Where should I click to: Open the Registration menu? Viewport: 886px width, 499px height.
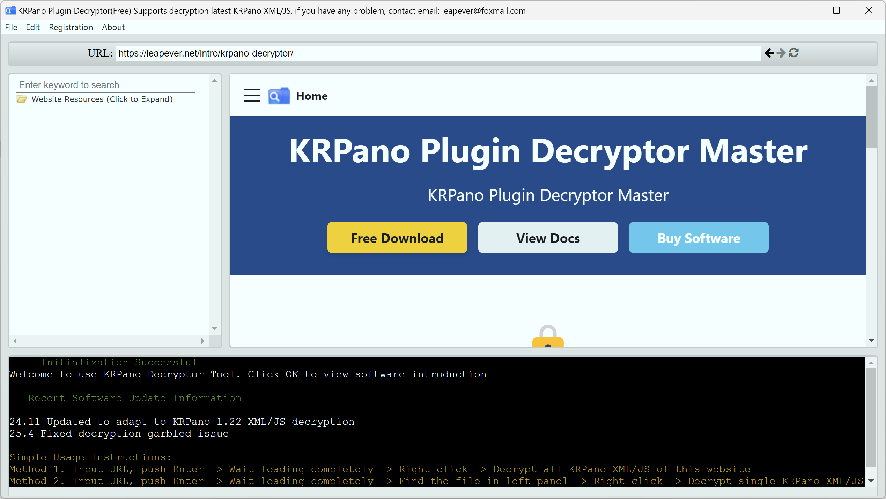[71, 27]
